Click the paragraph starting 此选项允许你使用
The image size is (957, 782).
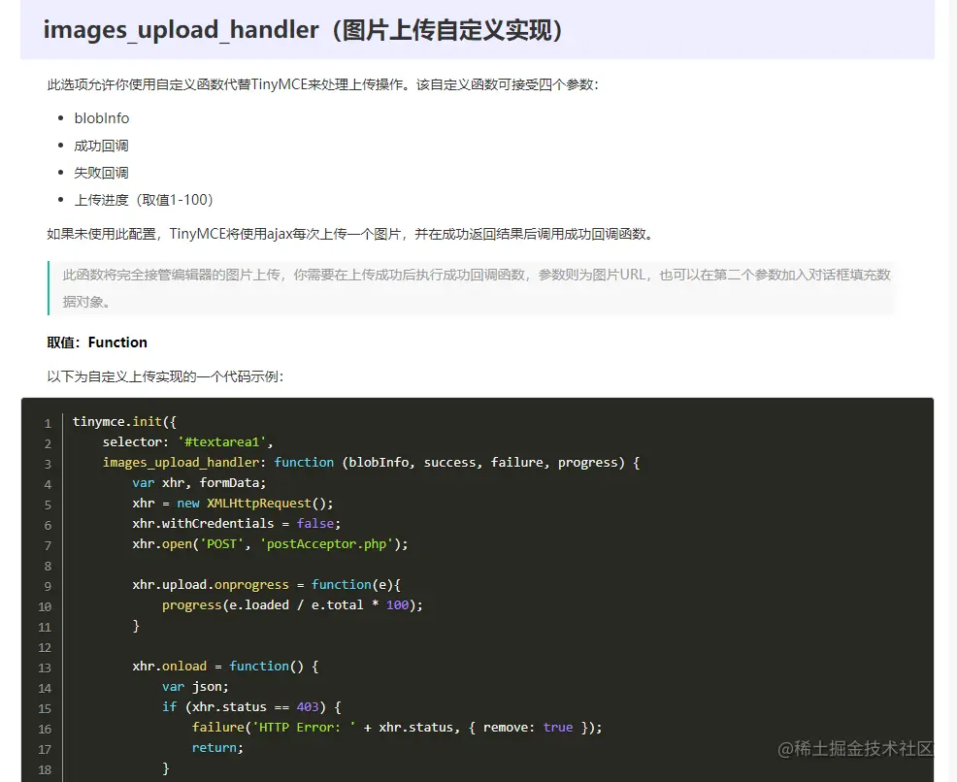[323, 84]
